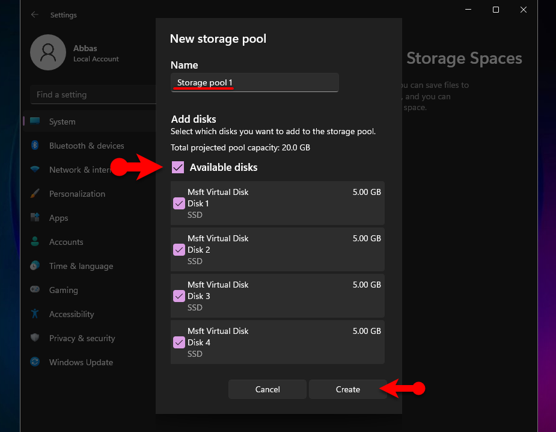Viewport: 556px width, 432px height.
Task: Click the Apps icon in the sidebar
Action: point(35,217)
